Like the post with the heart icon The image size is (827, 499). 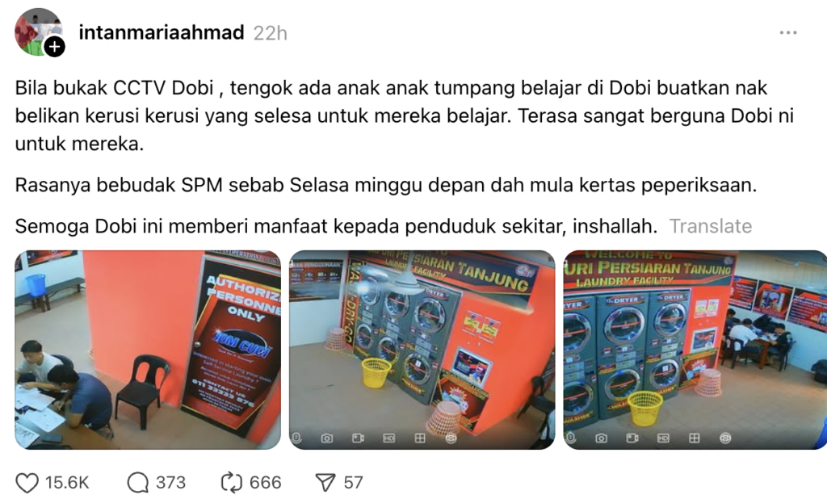point(27,483)
